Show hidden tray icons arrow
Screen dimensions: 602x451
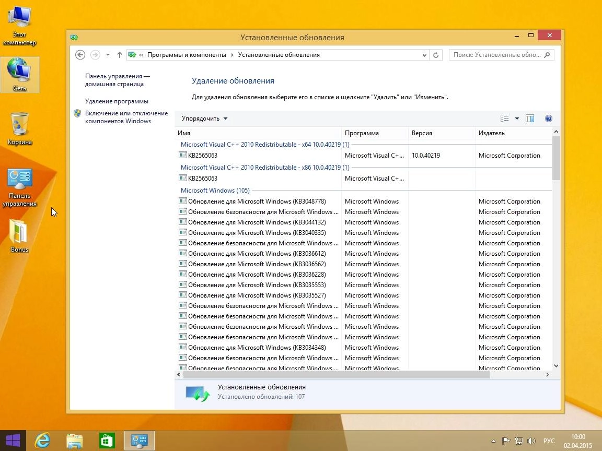[493, 441]
